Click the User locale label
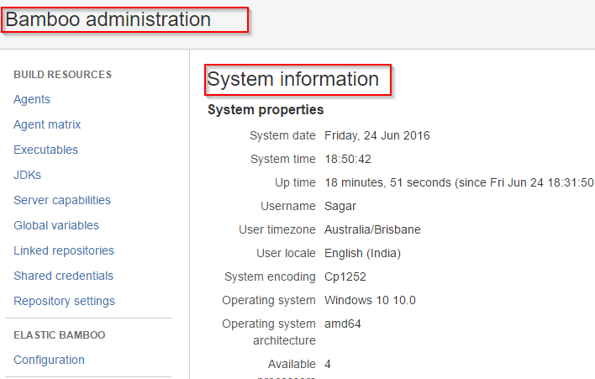The image size is (595, 379). 286,254
